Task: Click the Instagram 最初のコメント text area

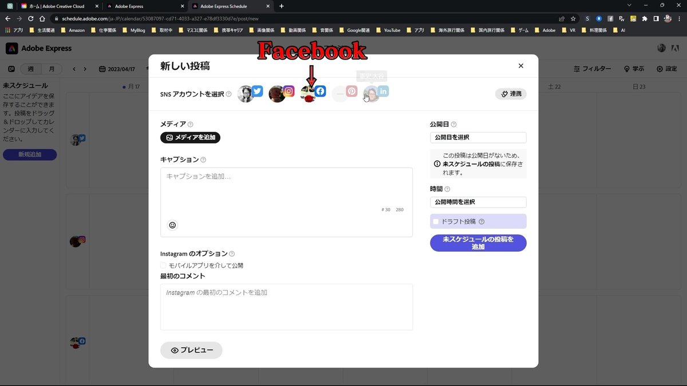Action: coord(286,307)
